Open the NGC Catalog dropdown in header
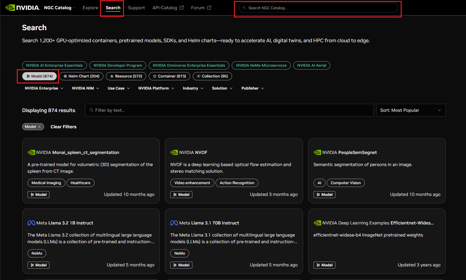466x280 pixels. point(60,8)
